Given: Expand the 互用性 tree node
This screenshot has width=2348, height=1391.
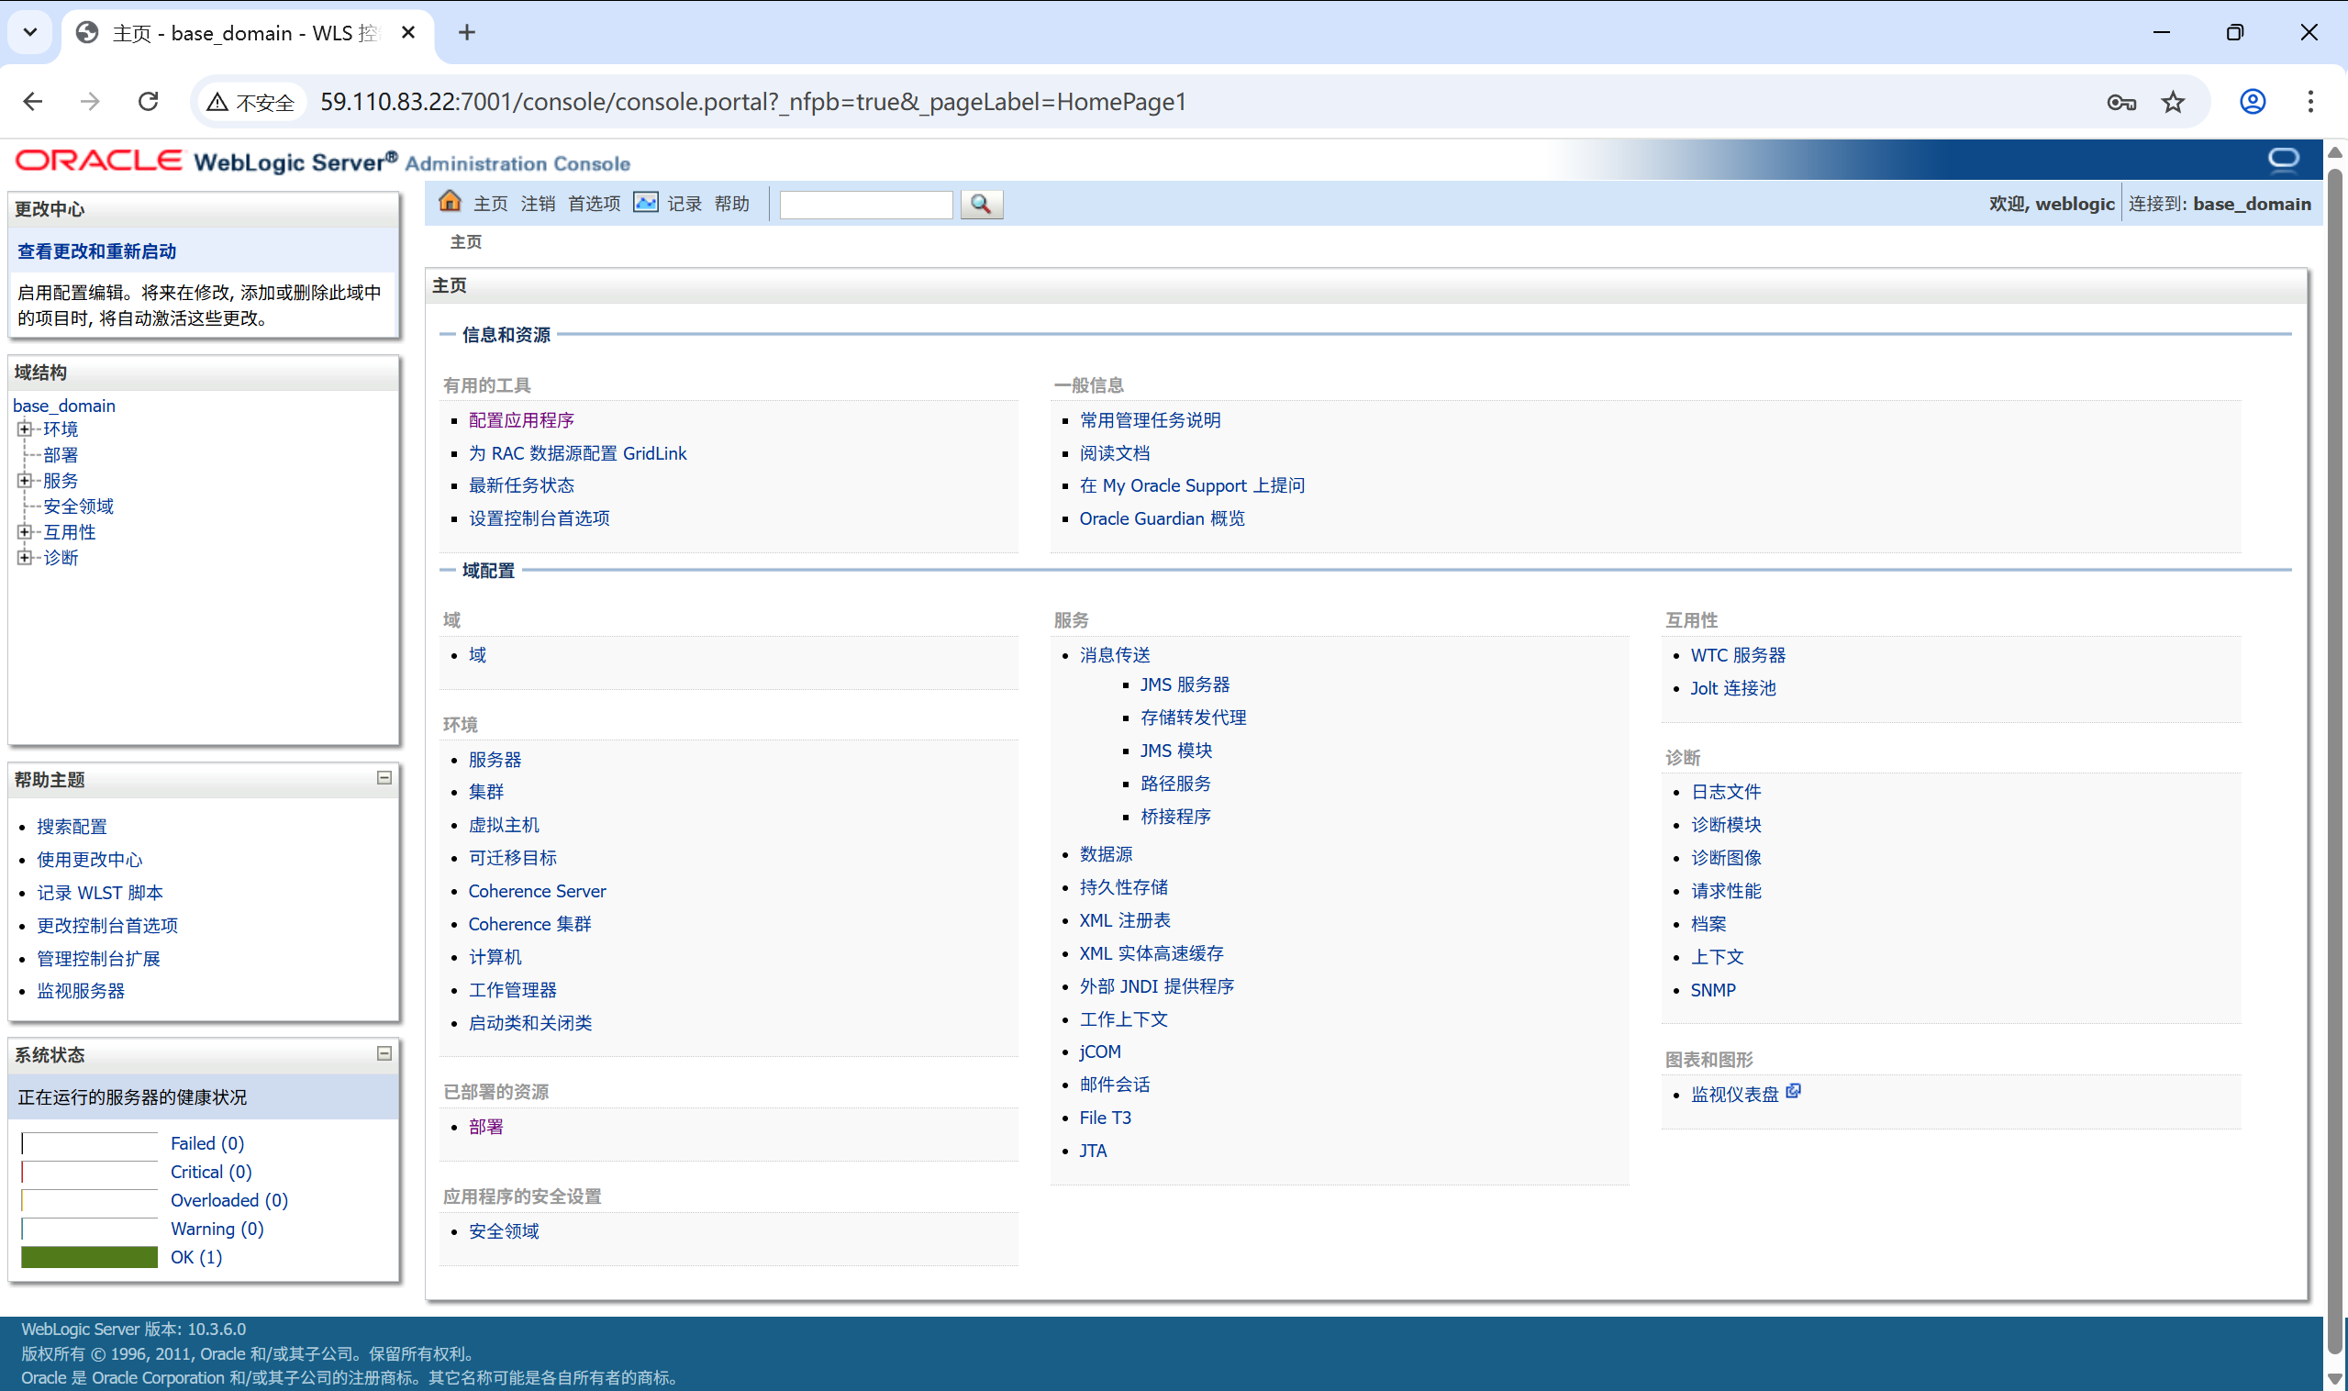Looking at the screenshot, I should 25,531.
